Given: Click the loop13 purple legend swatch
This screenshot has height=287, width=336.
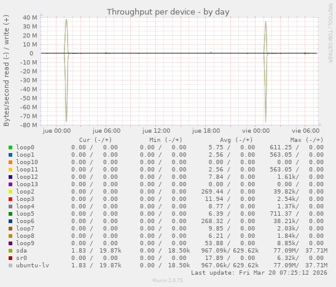Looking at the screenshot, I should click(x=10, y=184).
